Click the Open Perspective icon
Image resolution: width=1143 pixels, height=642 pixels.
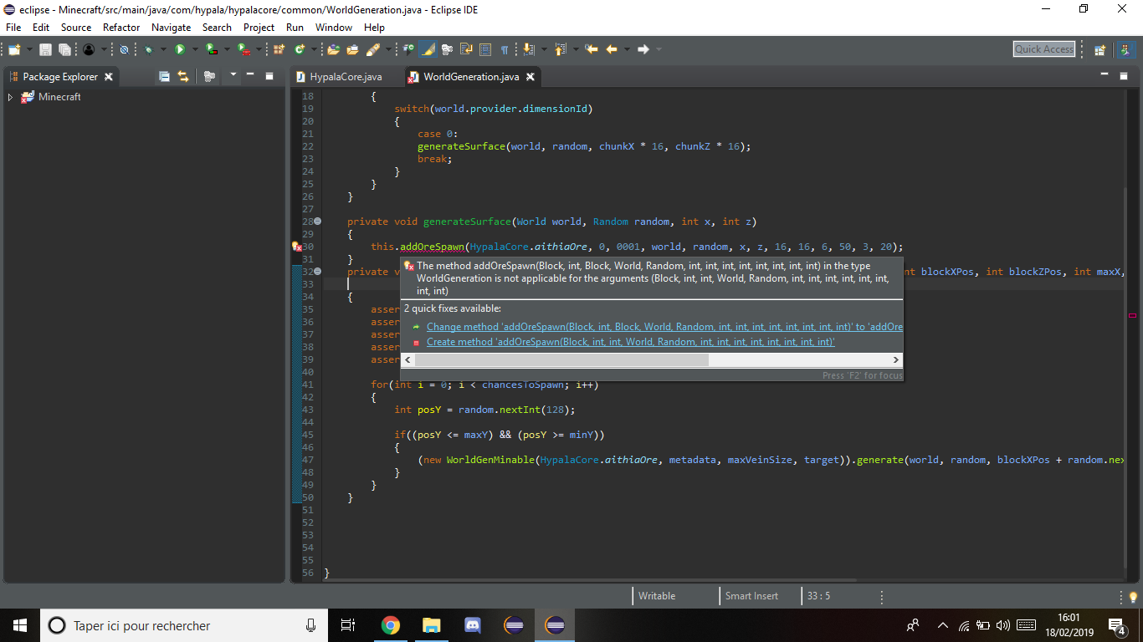1100,49
